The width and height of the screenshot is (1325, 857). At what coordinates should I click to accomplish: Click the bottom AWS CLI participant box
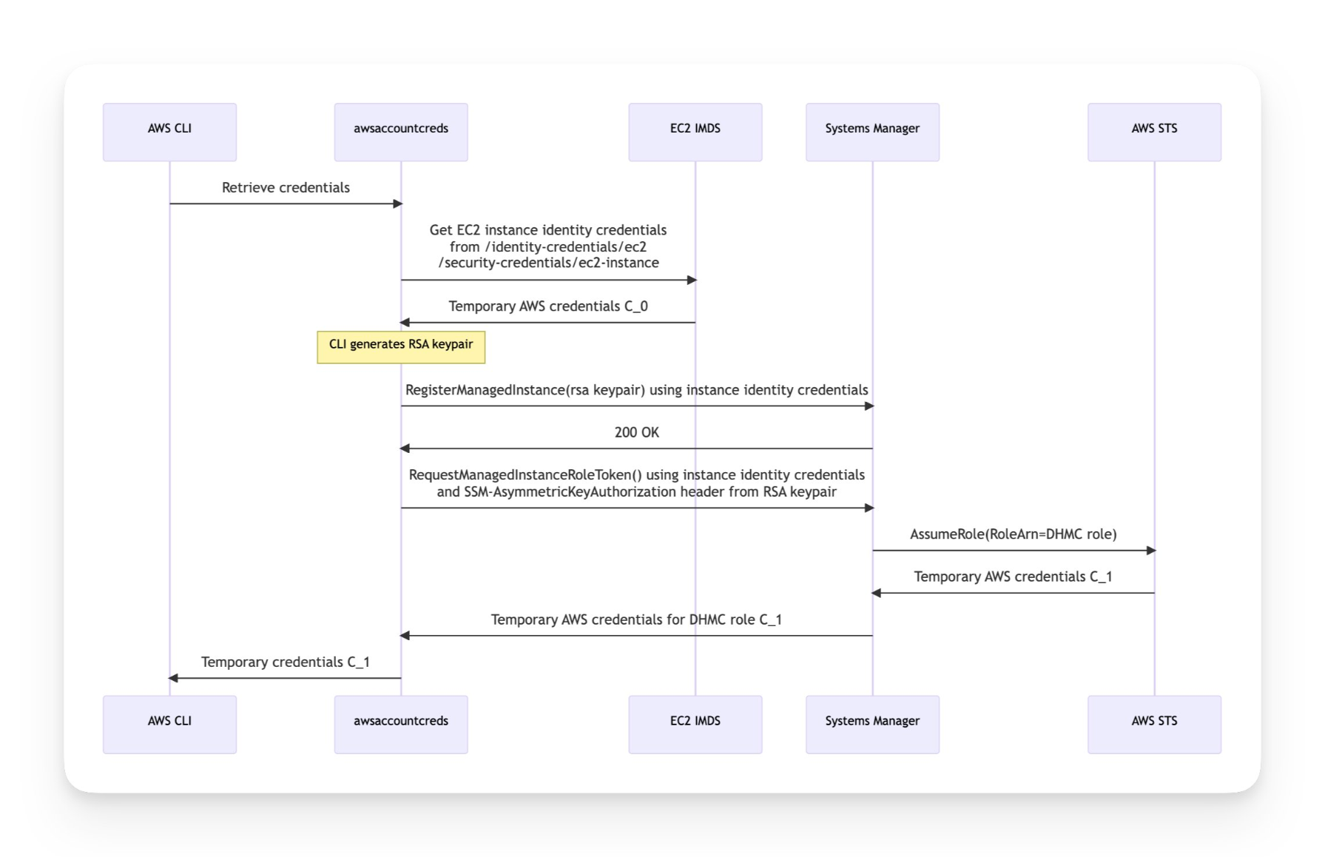169,724
